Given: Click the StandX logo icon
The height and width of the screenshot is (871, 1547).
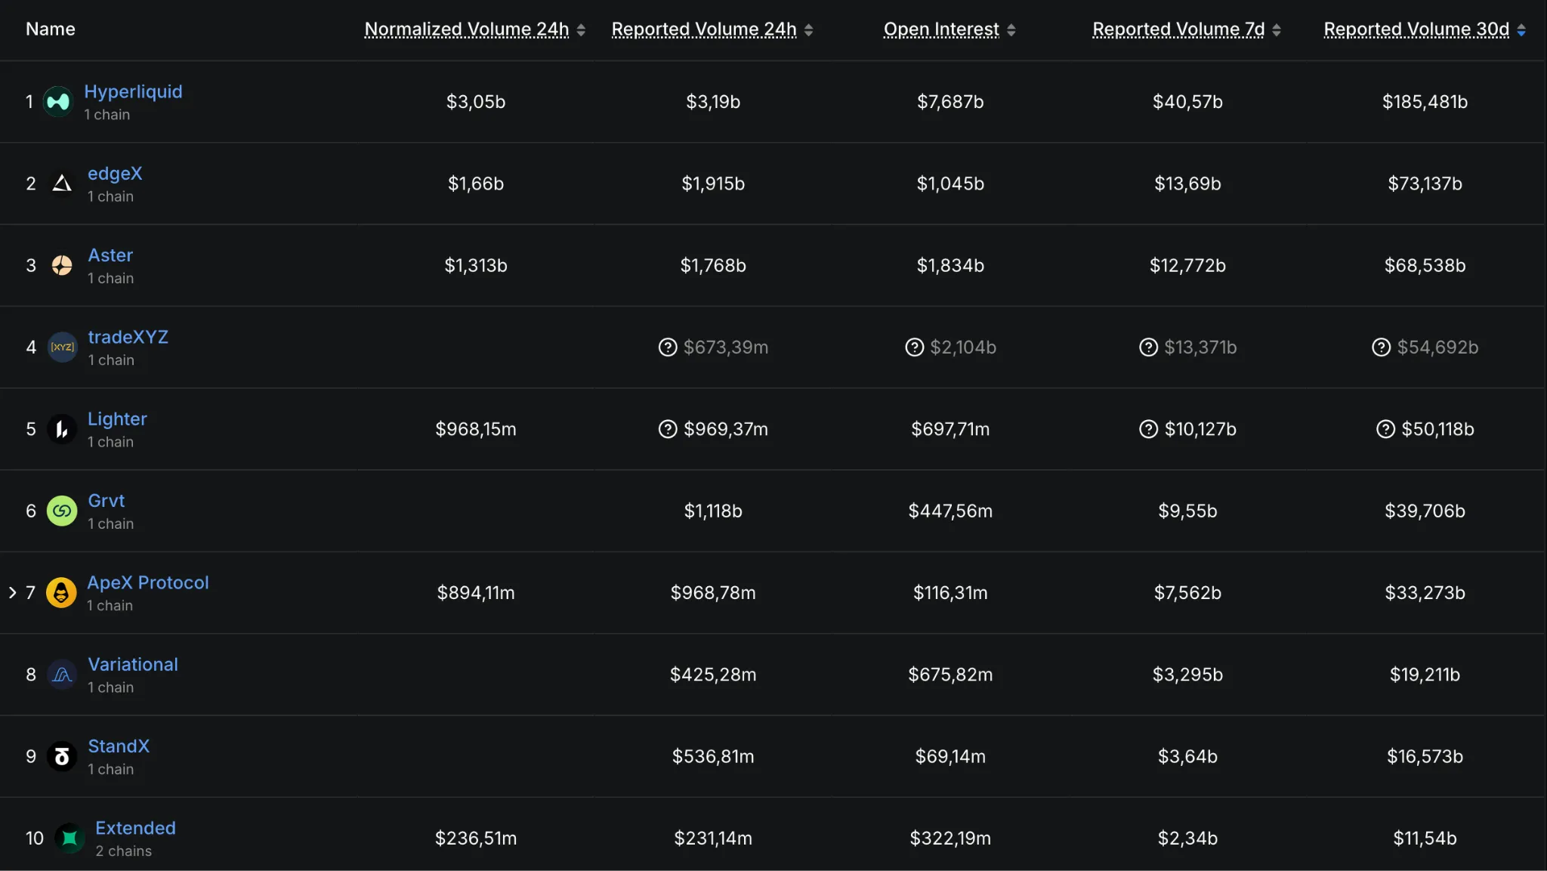Looking at the screenshot, I should [x=61, y=756].
